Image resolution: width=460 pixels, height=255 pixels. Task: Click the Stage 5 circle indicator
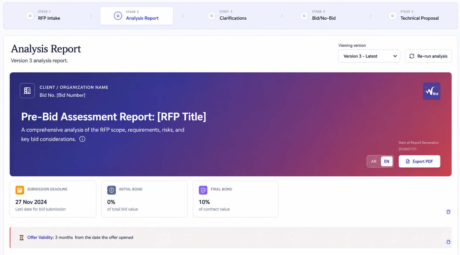[393, 16]
